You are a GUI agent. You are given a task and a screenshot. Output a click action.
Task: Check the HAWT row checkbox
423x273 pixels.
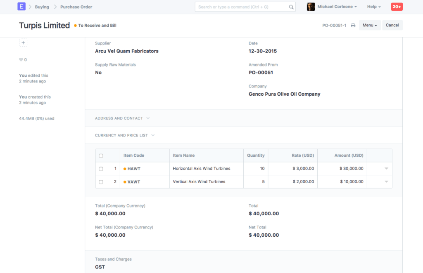pyautogui.click(x=100, y=168)
